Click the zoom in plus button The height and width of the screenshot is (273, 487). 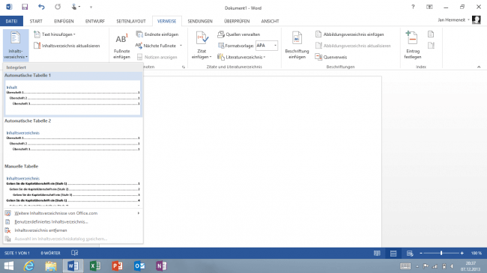coord(462,254)
